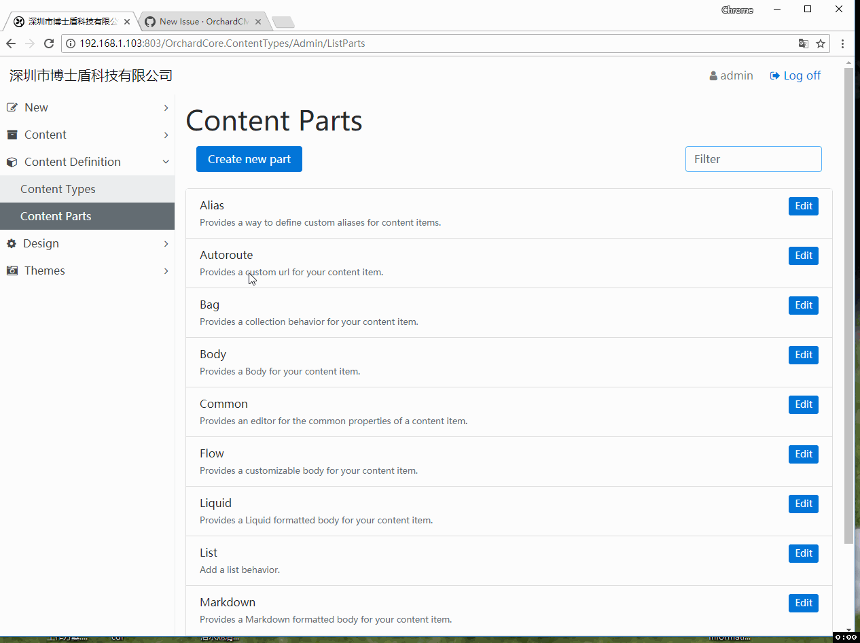The image size is (860, 643).
Task: Click the Design gear icon
Action: pyautogui.click(x=12, y=243)
